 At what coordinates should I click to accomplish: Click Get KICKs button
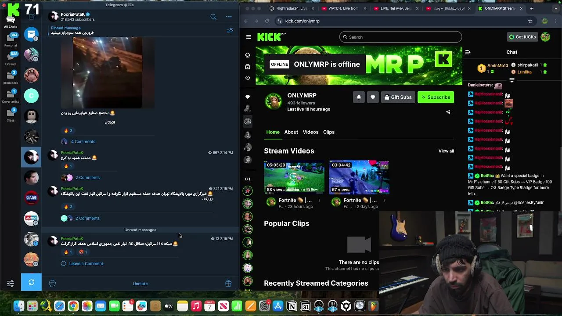[x=522, y=37]
